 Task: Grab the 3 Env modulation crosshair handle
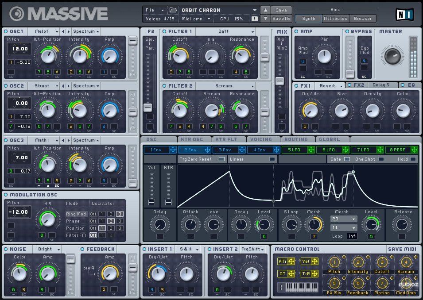tap(242, 150)
